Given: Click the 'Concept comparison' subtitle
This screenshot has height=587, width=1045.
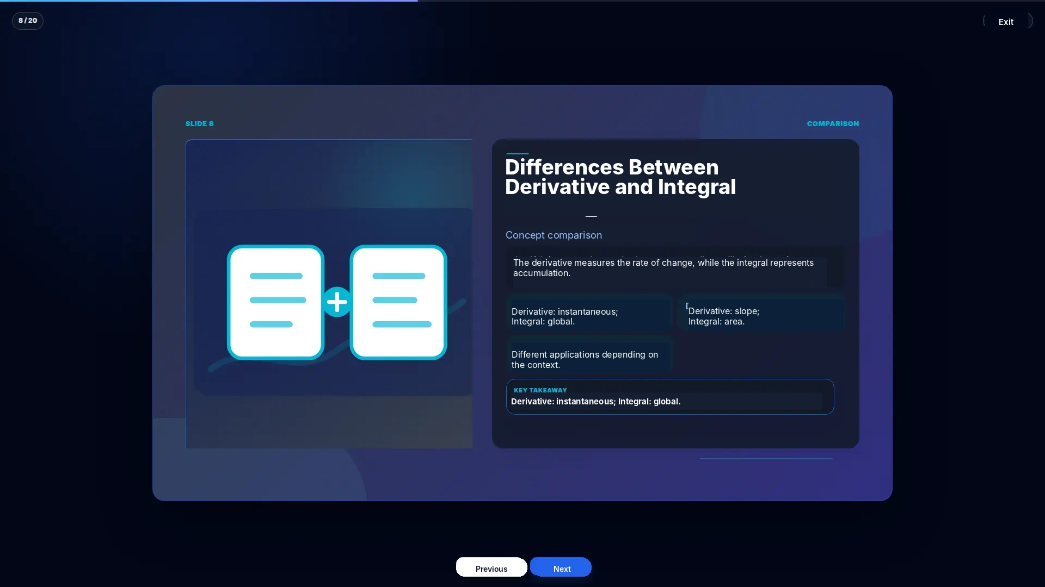Looking at the screenshot, I should [554, 235].
